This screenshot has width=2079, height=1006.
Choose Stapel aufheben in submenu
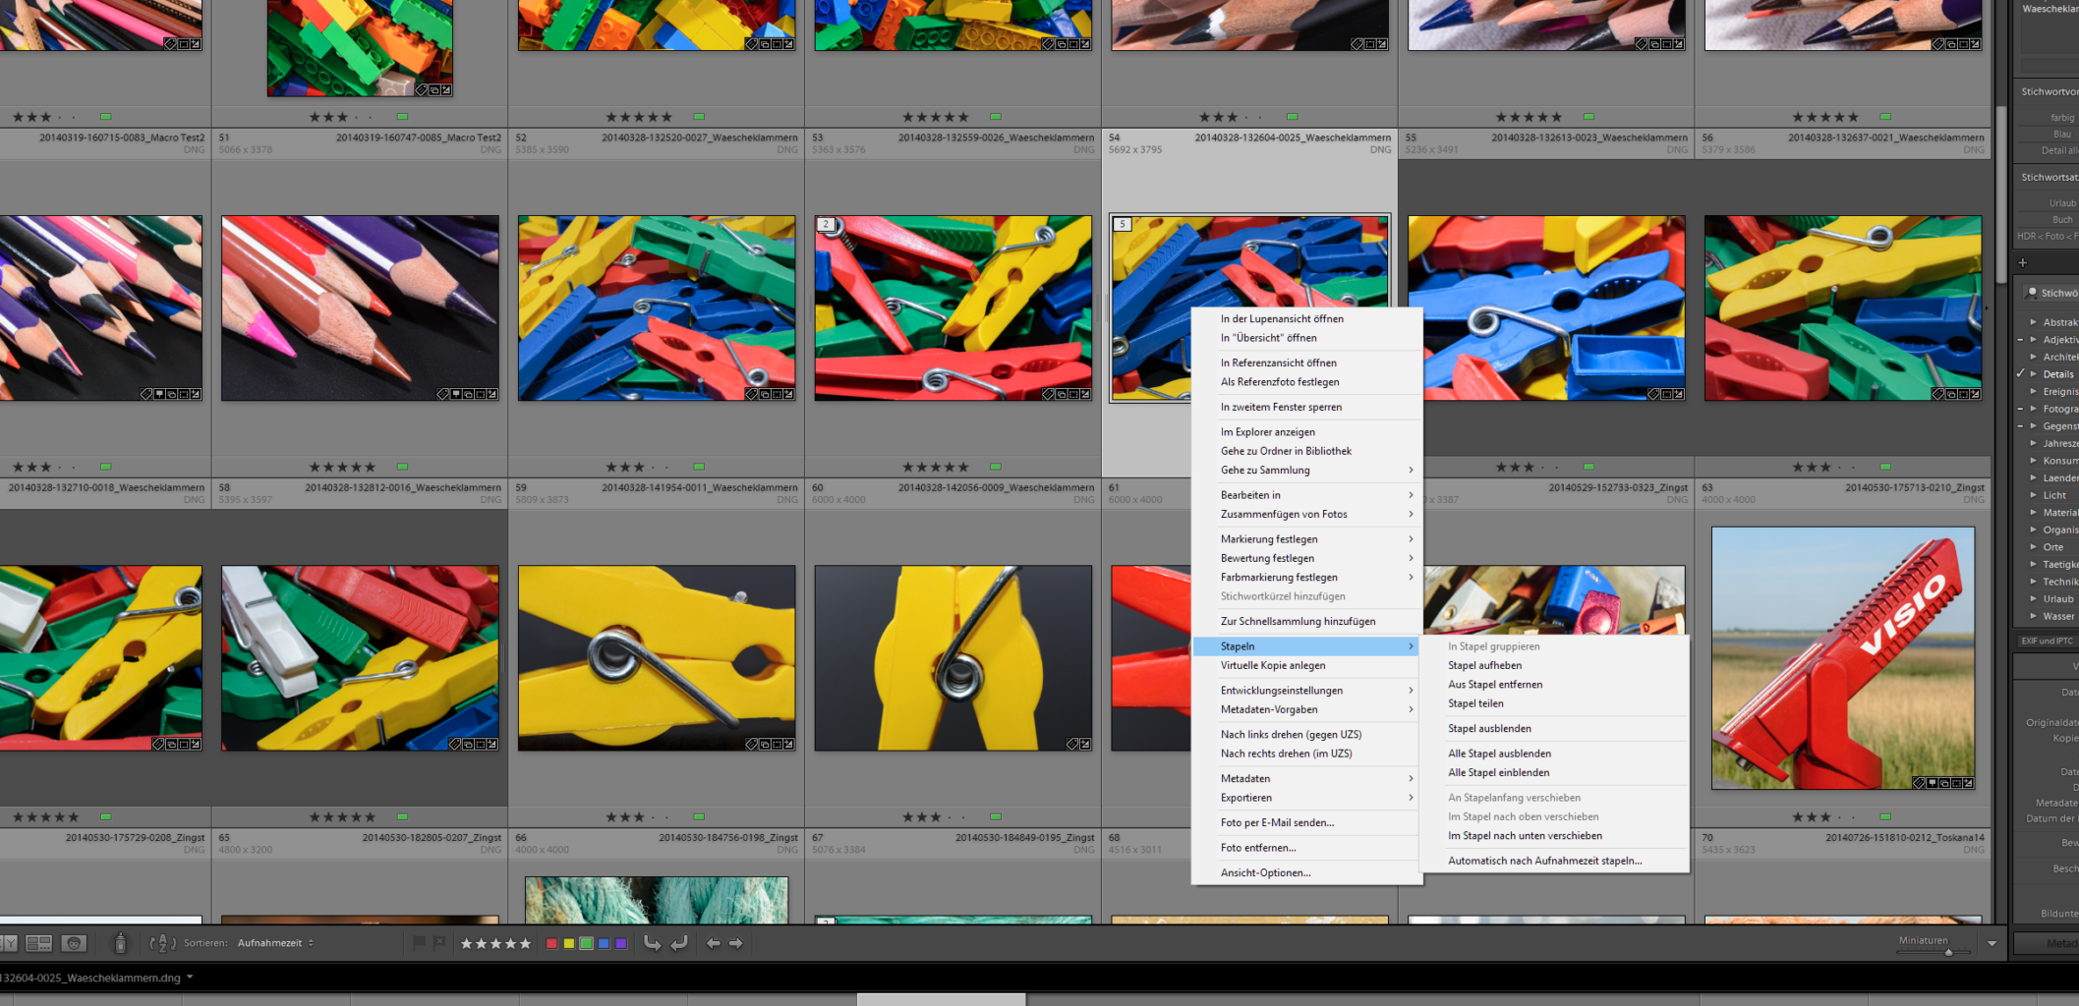(1554, 665)
